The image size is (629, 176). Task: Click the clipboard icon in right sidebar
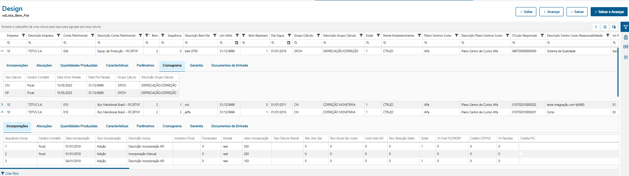tap(626, 37)
